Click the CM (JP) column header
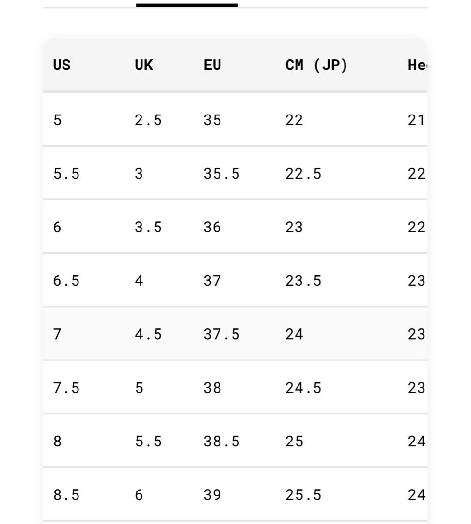The width and height of the screenshot is (471, 524). (x=316, y=65)
